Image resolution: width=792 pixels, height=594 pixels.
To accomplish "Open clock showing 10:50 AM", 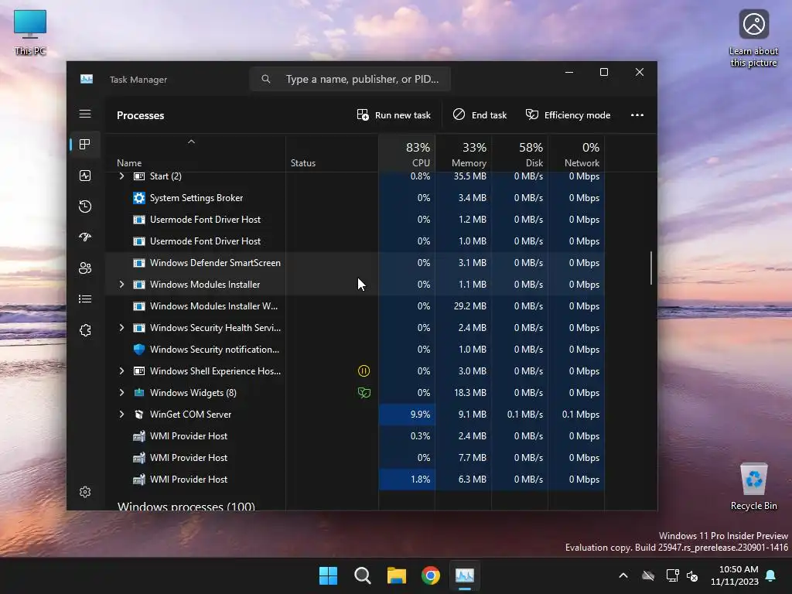I will point(735,575).
